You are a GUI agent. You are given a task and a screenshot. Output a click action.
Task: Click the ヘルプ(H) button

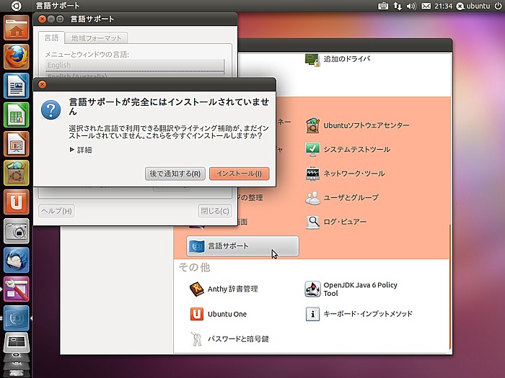click(x=57, y=211)
